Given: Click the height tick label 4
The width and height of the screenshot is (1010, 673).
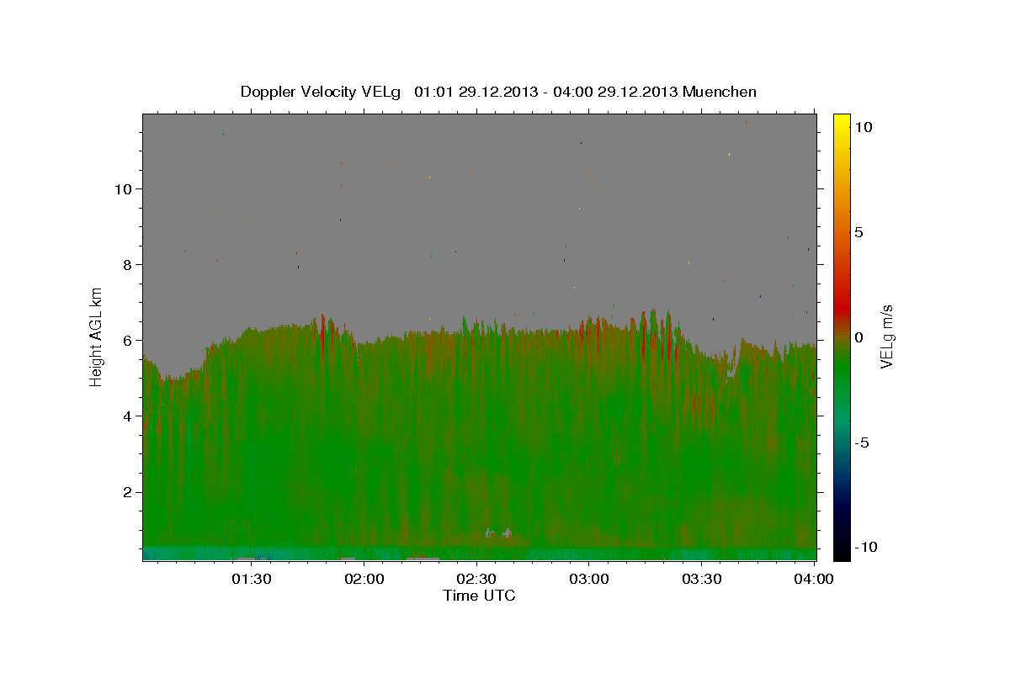Looking at the screenshot, I should pyautogui.click(x=127, y=416).
